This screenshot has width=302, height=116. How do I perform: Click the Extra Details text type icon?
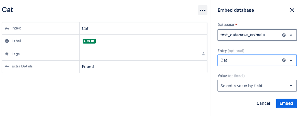7,67
